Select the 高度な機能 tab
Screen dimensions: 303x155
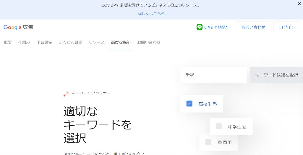121,42
